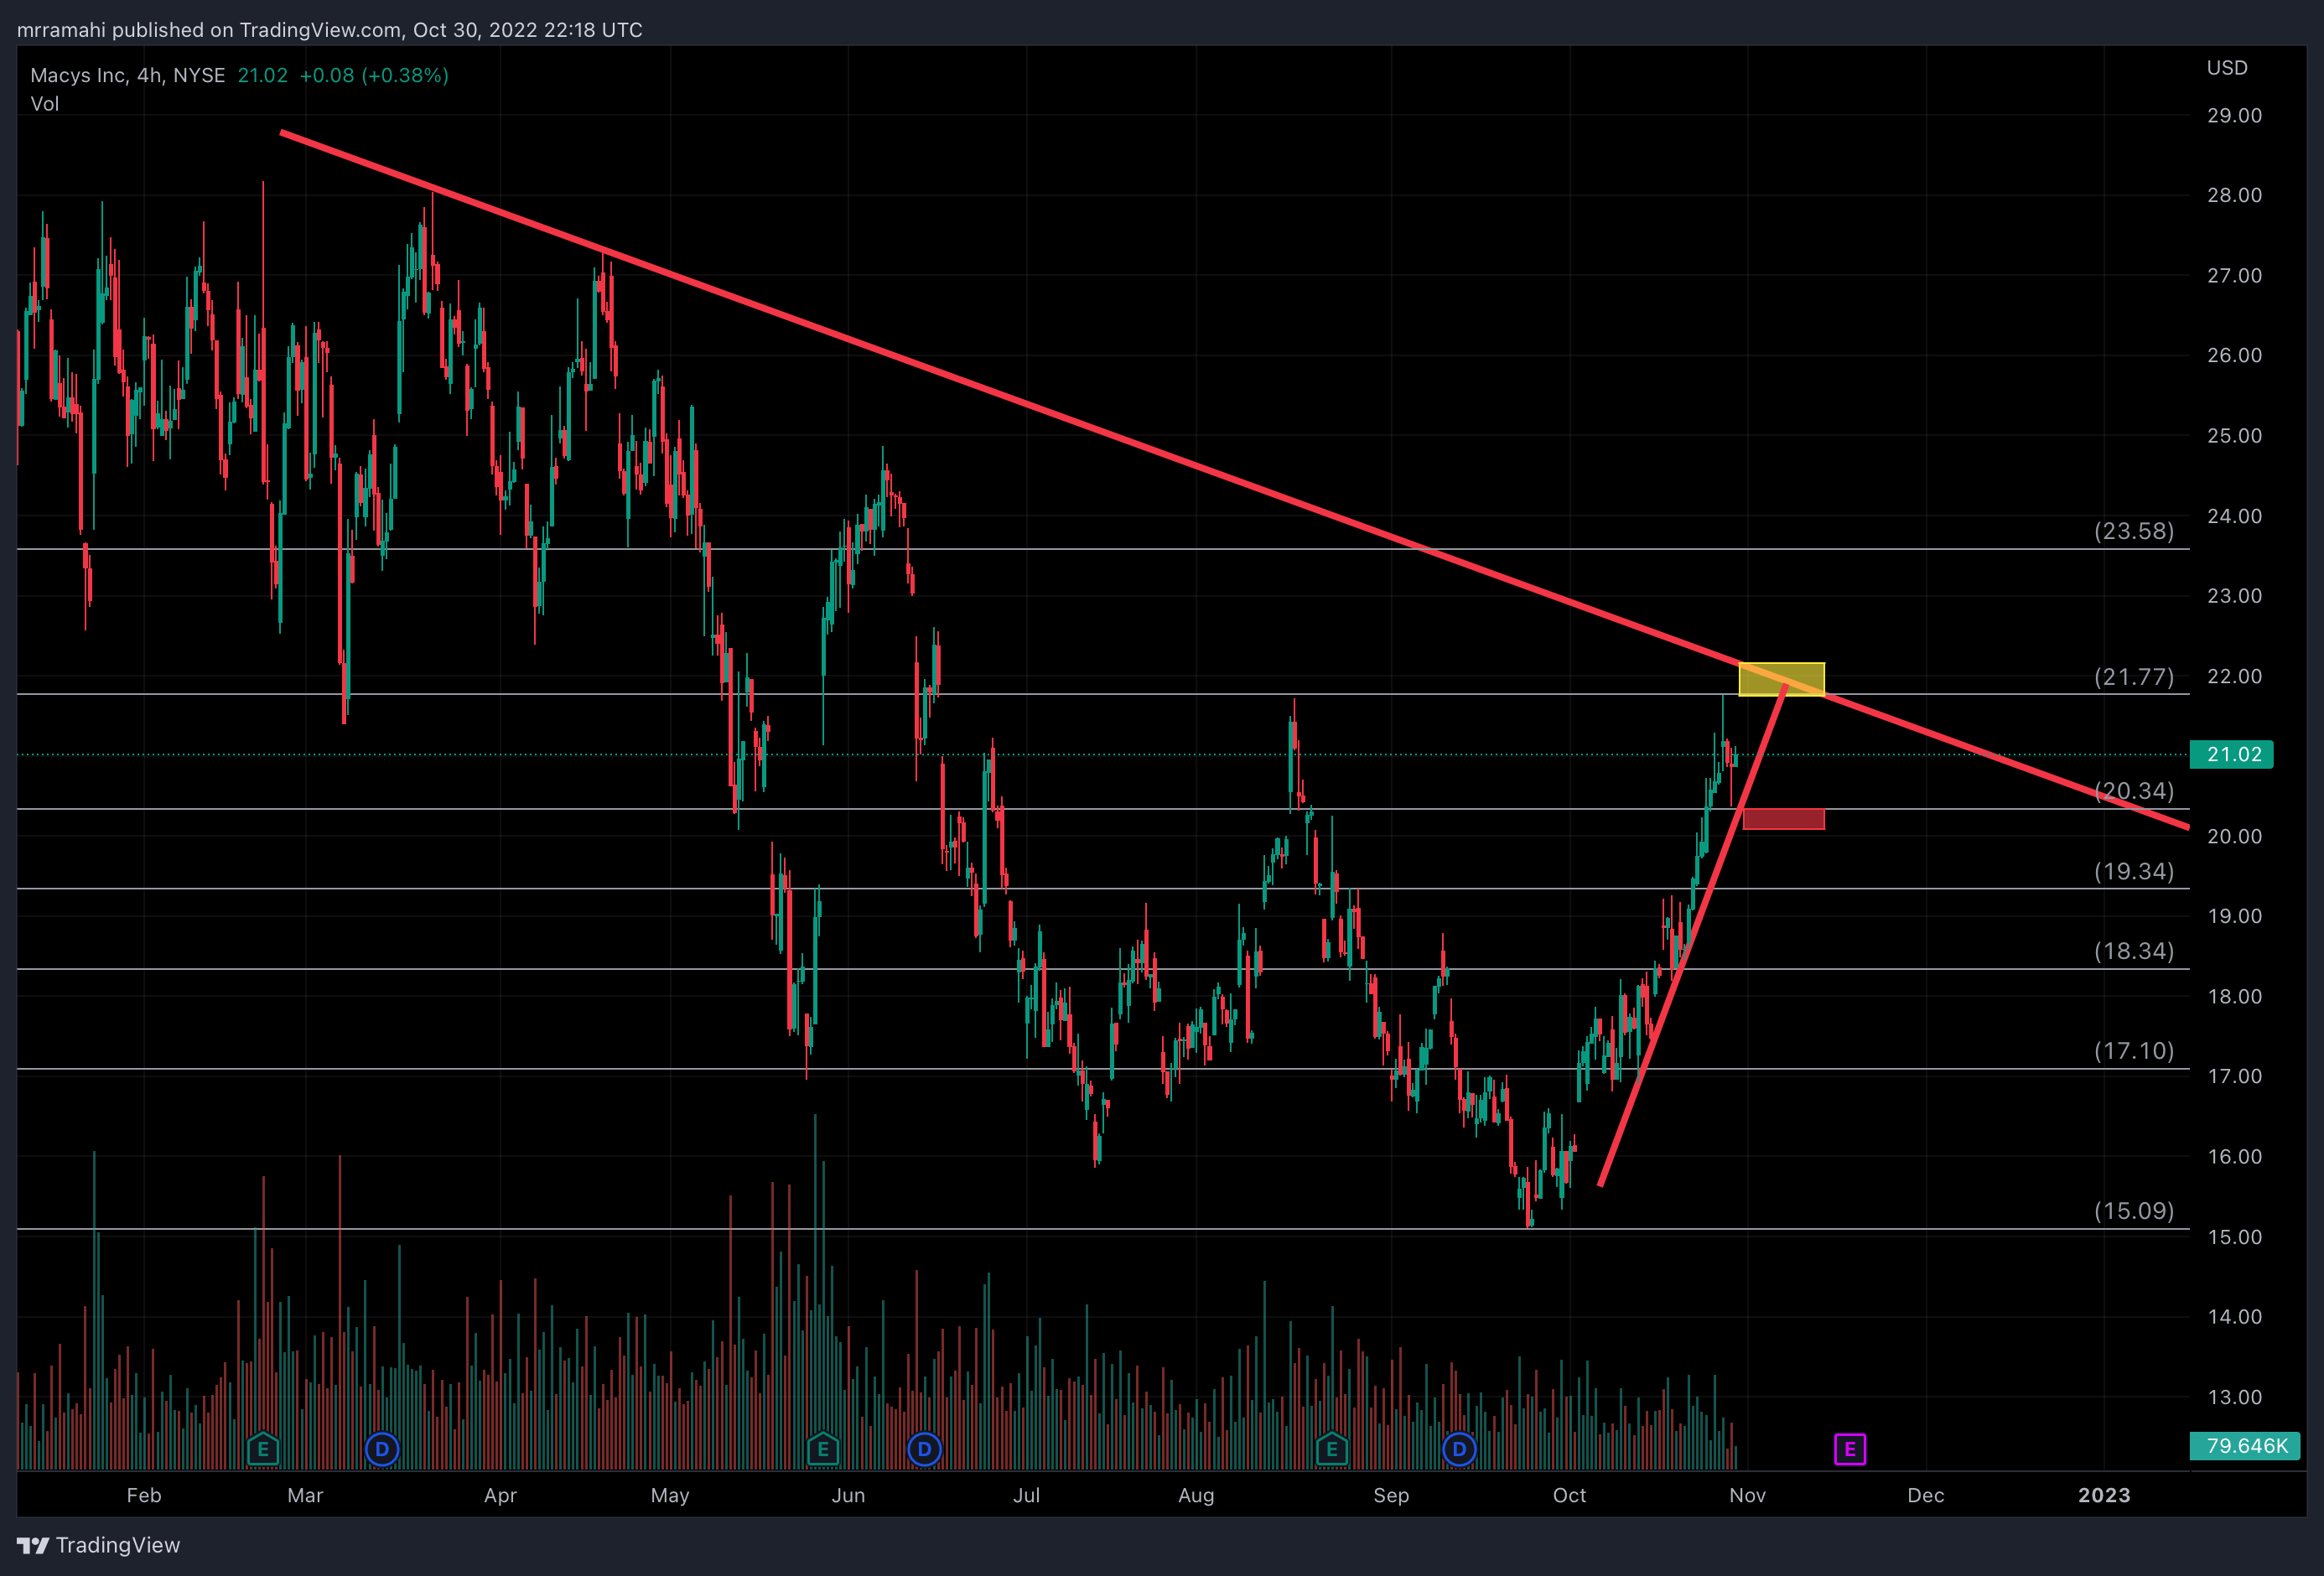Select the dividend D marker in mid-June

coord(924,1449)
